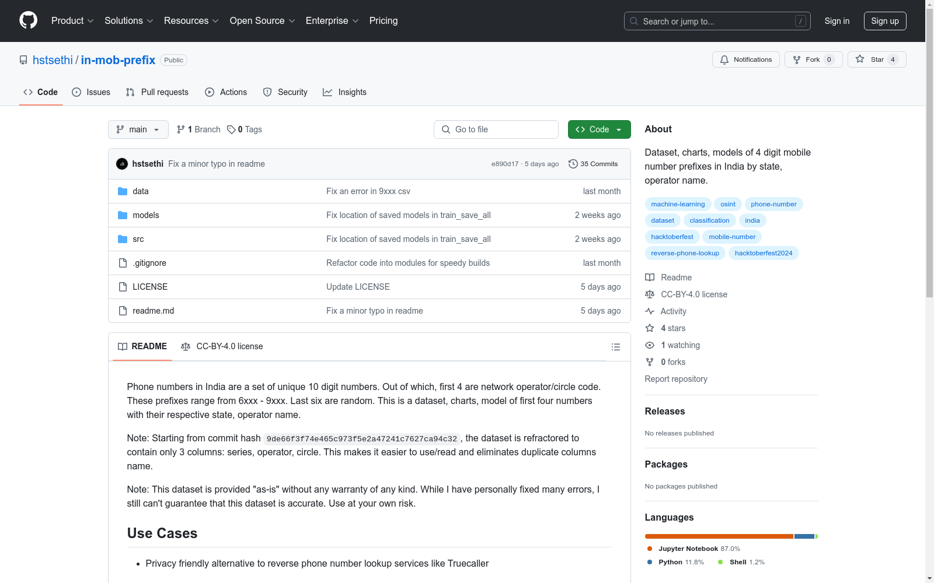Screen dimensions: 934x583
Task: Click the magnifier icon in header search
Action: 634,21
